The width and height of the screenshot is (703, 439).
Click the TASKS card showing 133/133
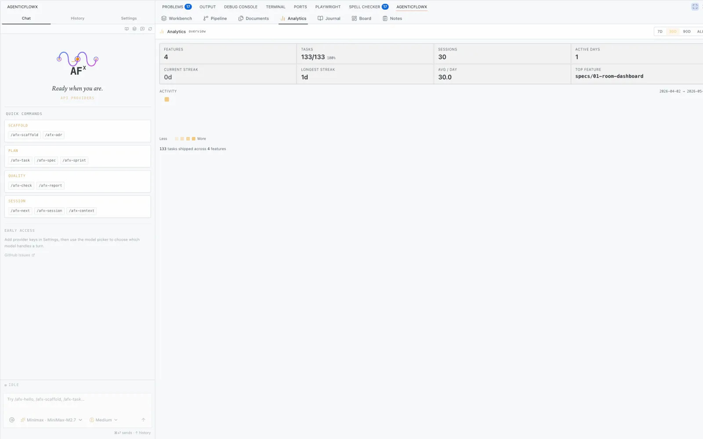[x=365, y=54]
